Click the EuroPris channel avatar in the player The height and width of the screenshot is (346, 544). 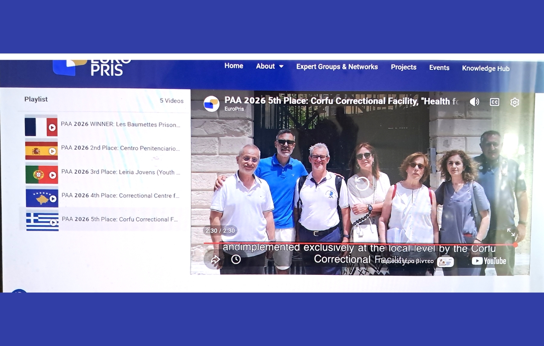[211, 104]
